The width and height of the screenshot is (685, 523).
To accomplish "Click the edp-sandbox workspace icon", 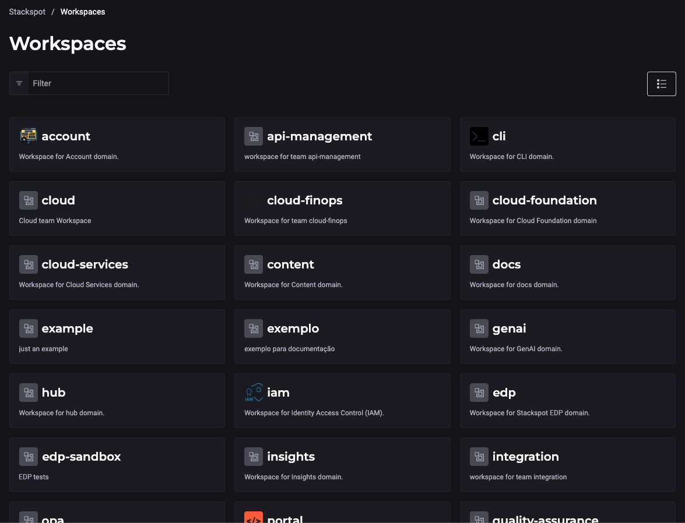I will [x=29, y=457].
